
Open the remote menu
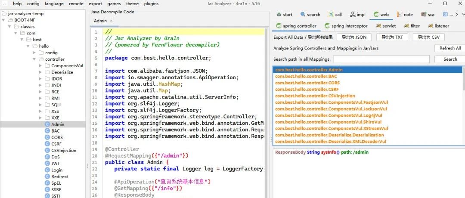(76, 3)
